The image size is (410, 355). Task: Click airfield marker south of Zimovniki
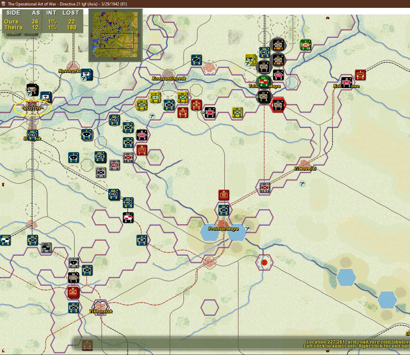click(x=302, y=184)
